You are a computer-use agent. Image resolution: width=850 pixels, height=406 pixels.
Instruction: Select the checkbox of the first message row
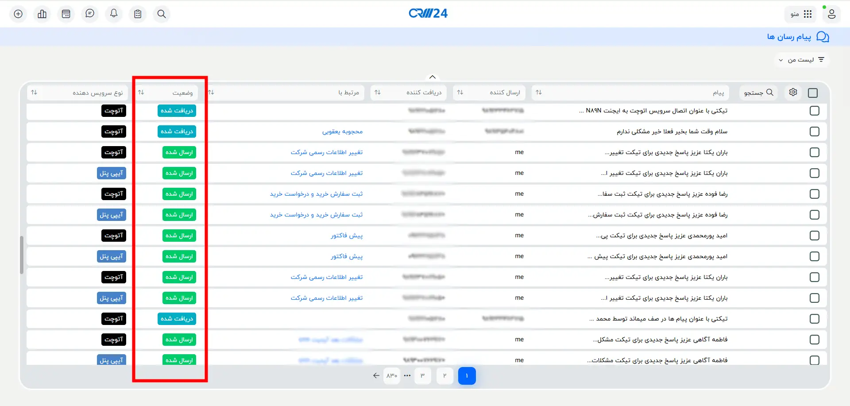tap(814, 111)
